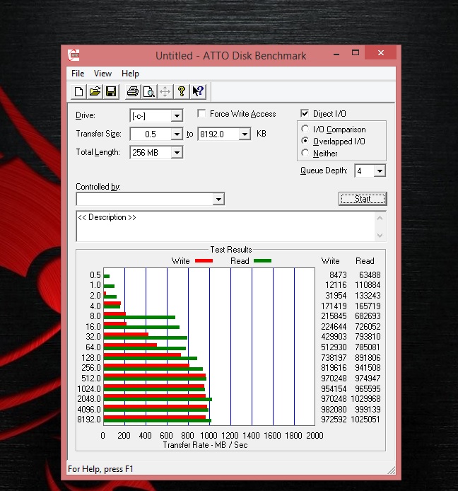
Task: Click the 512.0 row label in chart
Action: tap(91, 379)
